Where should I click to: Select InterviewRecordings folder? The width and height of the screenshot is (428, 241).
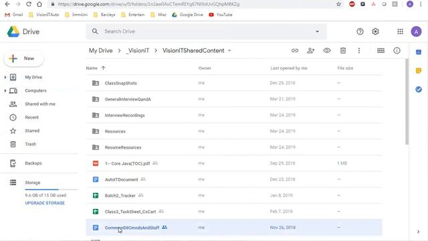[234, 115]
